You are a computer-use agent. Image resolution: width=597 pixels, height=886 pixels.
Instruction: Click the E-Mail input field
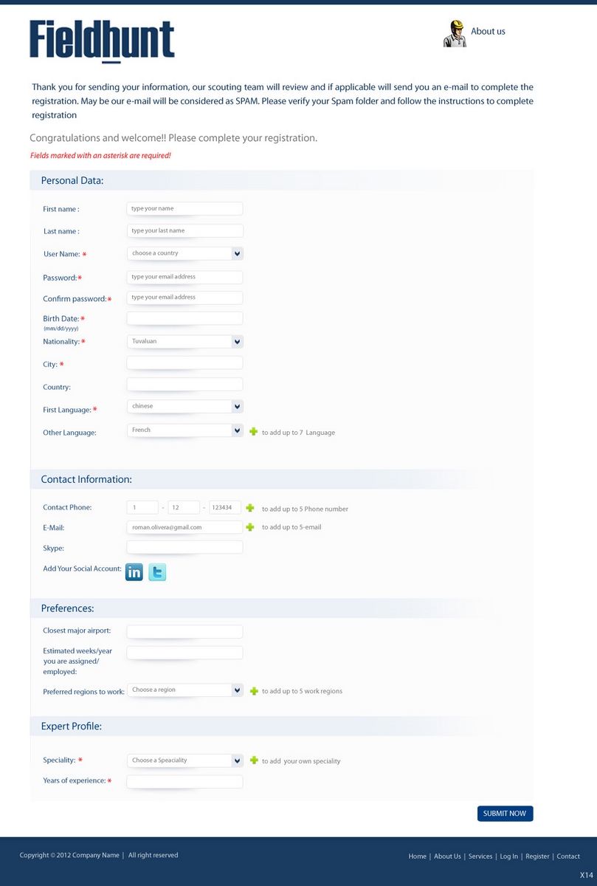pos(184,527)
